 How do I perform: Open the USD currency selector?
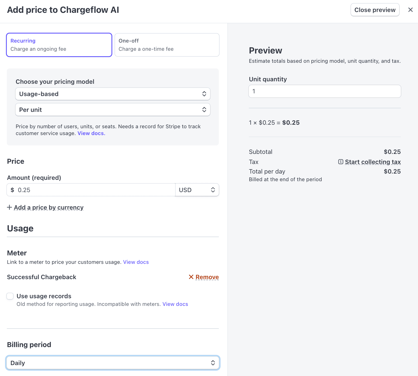[197, 190]
